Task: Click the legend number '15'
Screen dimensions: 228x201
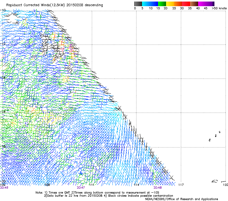Action: click(x=158, y=8)
